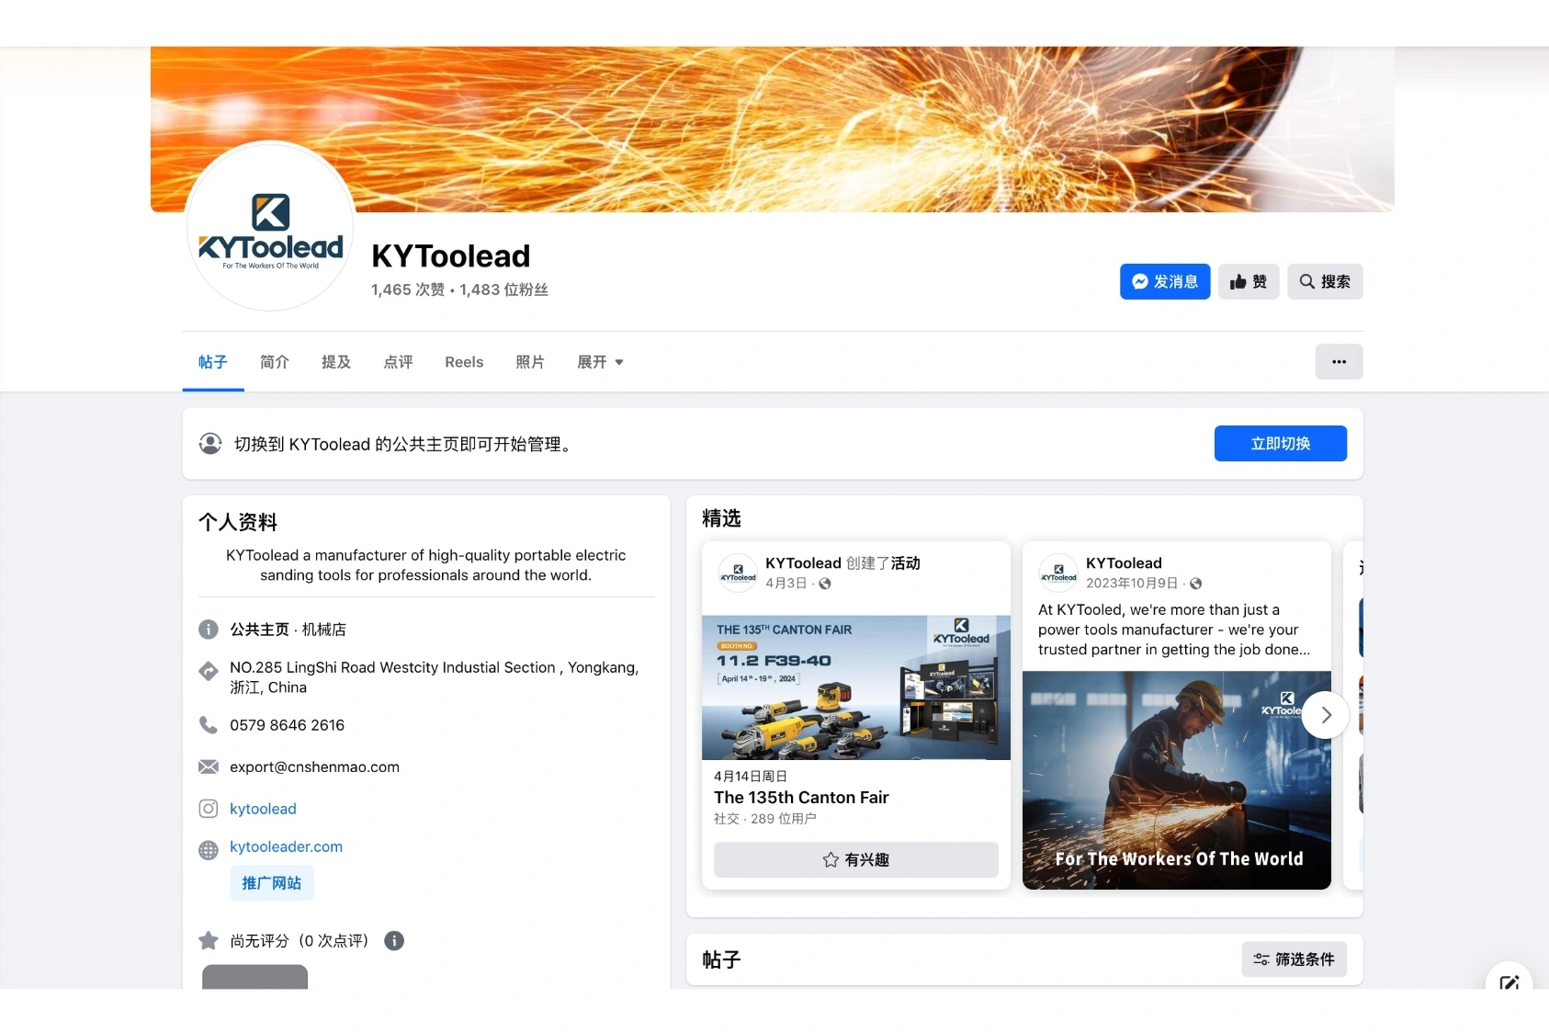Click the KYToolead avatar on 2023 post
The width and height of the screenshot is (1549, 1033).
[1058, 573]
